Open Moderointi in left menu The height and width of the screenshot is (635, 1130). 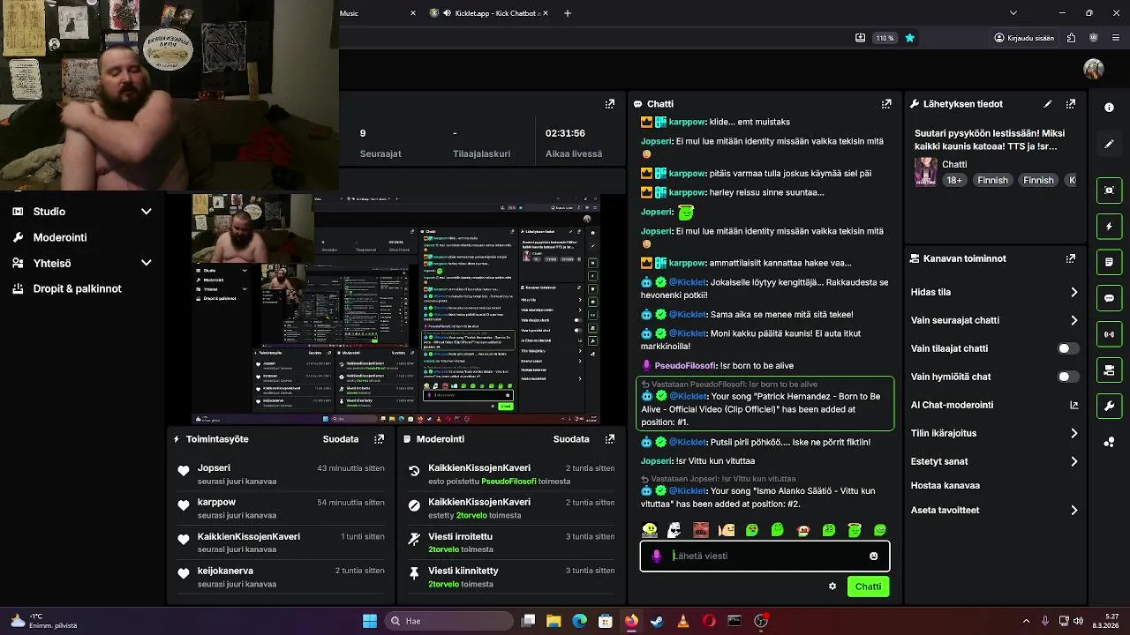point(62,237)
